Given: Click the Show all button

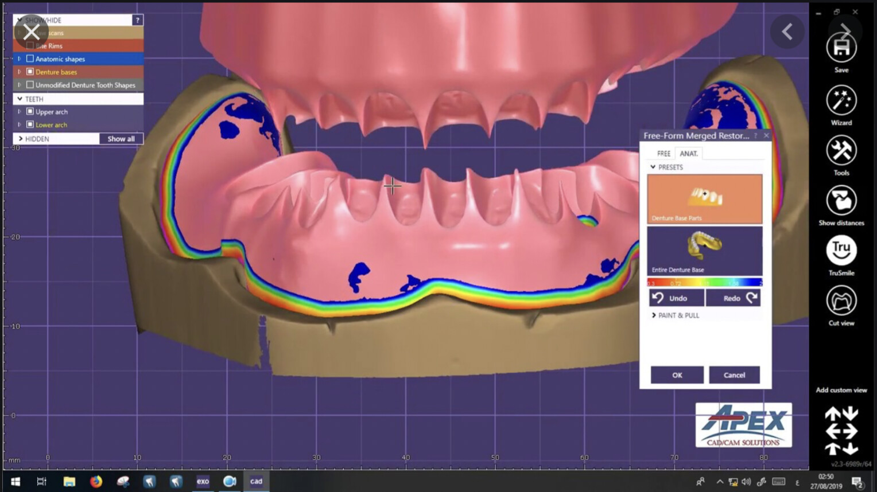Looking at the screenshot, I should pos(121,139).
